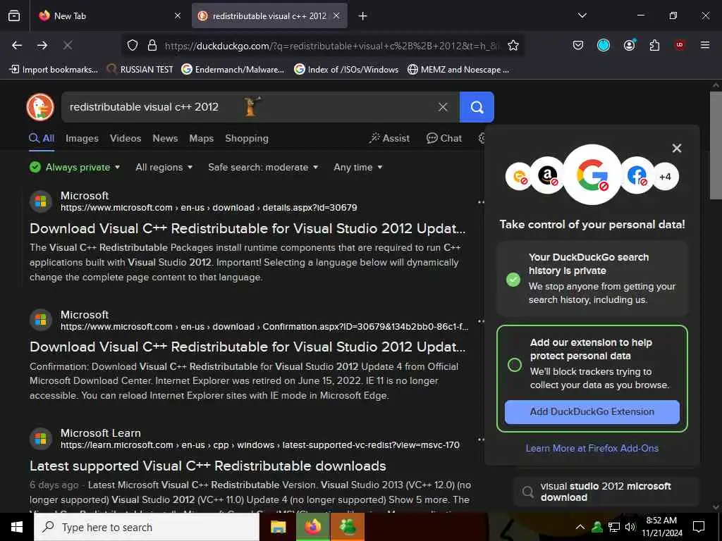The height and width of the screenshot is (541, 722).
Task: Click the cyan circular extension icon in toolbar
Action: pyautogui.click(x=604, y=45)
